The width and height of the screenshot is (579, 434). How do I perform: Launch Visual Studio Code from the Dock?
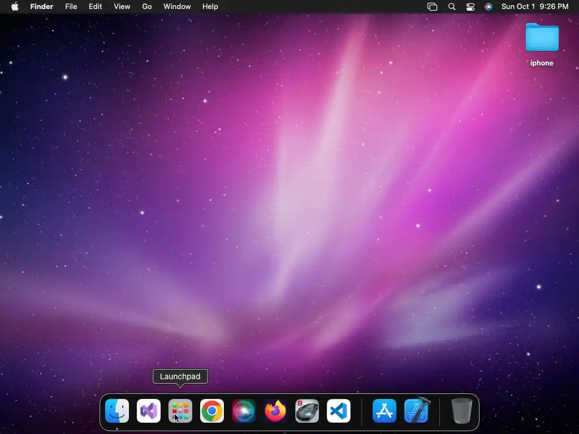tap(339, 411)
